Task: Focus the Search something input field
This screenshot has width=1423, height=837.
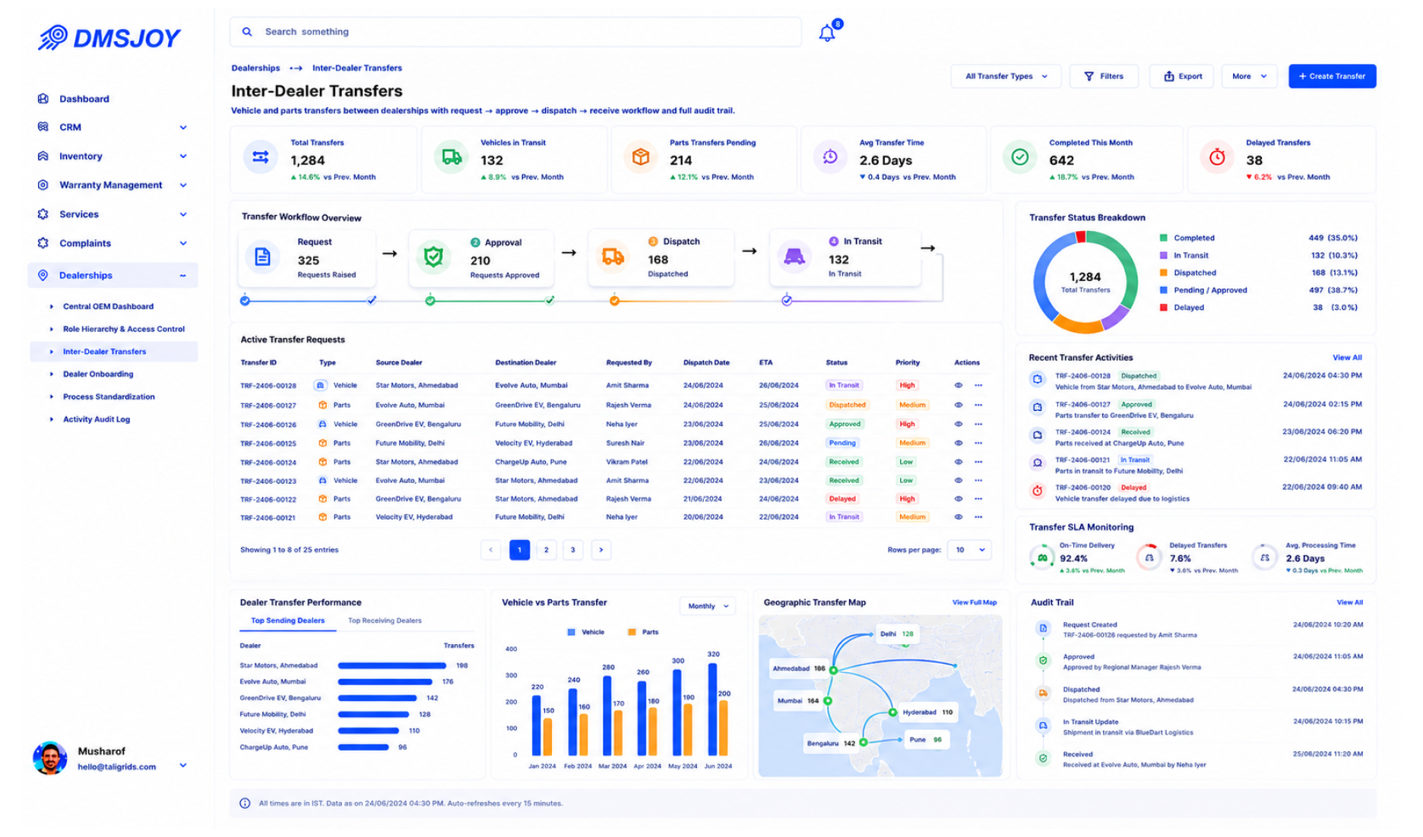Action: tap(515, 32)
